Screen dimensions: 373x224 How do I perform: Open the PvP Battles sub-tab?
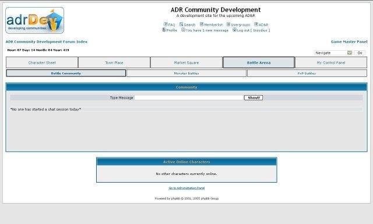pyautogui.click(x=307, y=73)
